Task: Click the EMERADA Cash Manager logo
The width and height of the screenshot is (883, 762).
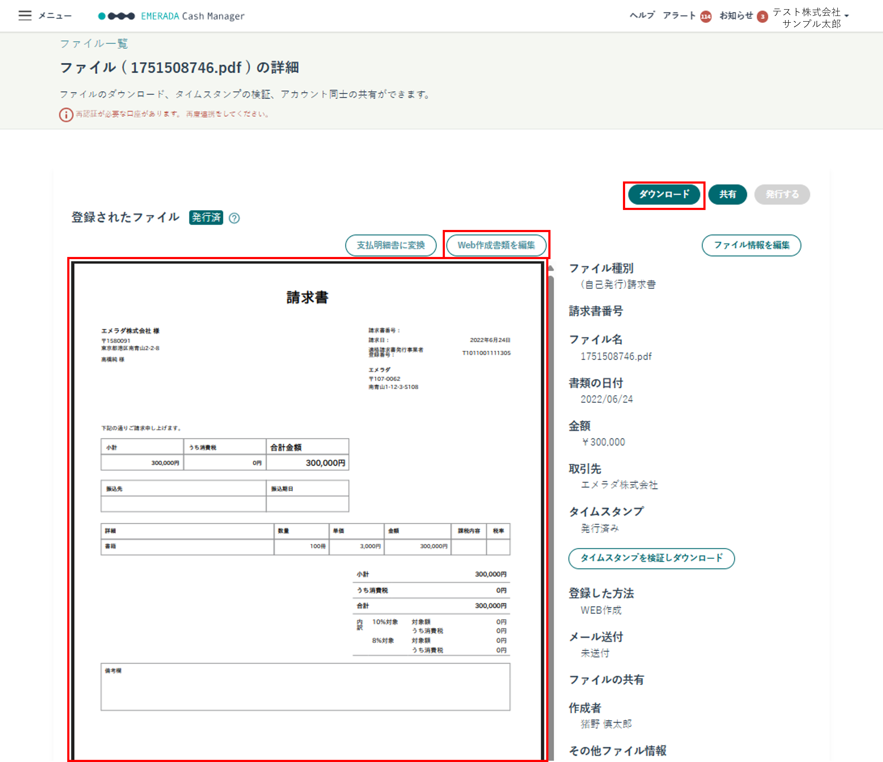Action: click(x=171, y=16)
